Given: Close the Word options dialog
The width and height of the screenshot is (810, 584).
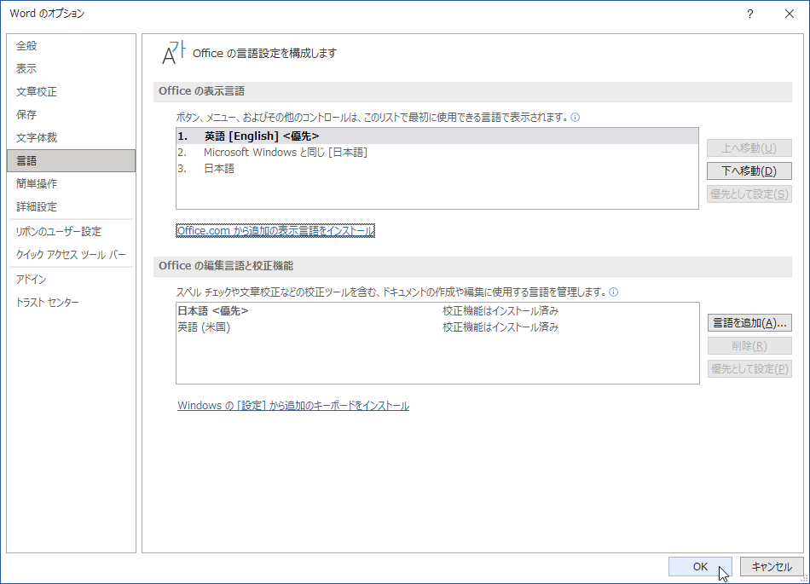Looking at the screenshot, I should tap(789, 14).
